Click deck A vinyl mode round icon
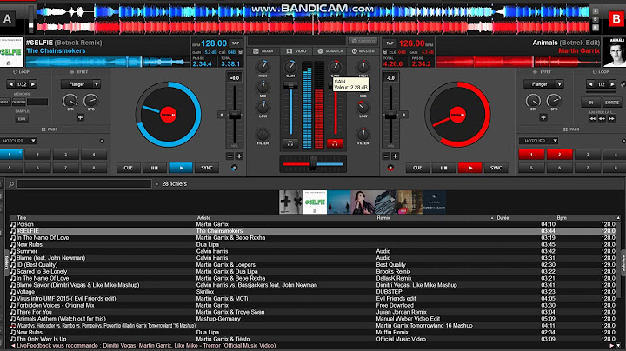The height and width of the screenshot is (351, 626). click(x=235, y=168)
